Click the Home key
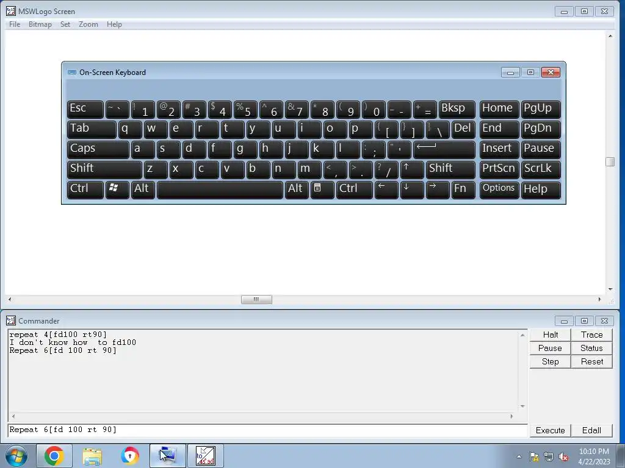The width and height of the screenshot is (625, 468). click(x=499, y=109)
